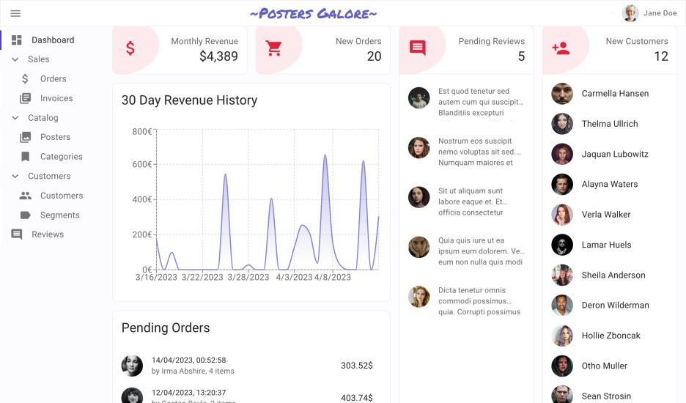Click the Invoices book icon
Image resolution: width=686 pixels, height=403 pixels.
pyautogui.click(x=26, y=98)
